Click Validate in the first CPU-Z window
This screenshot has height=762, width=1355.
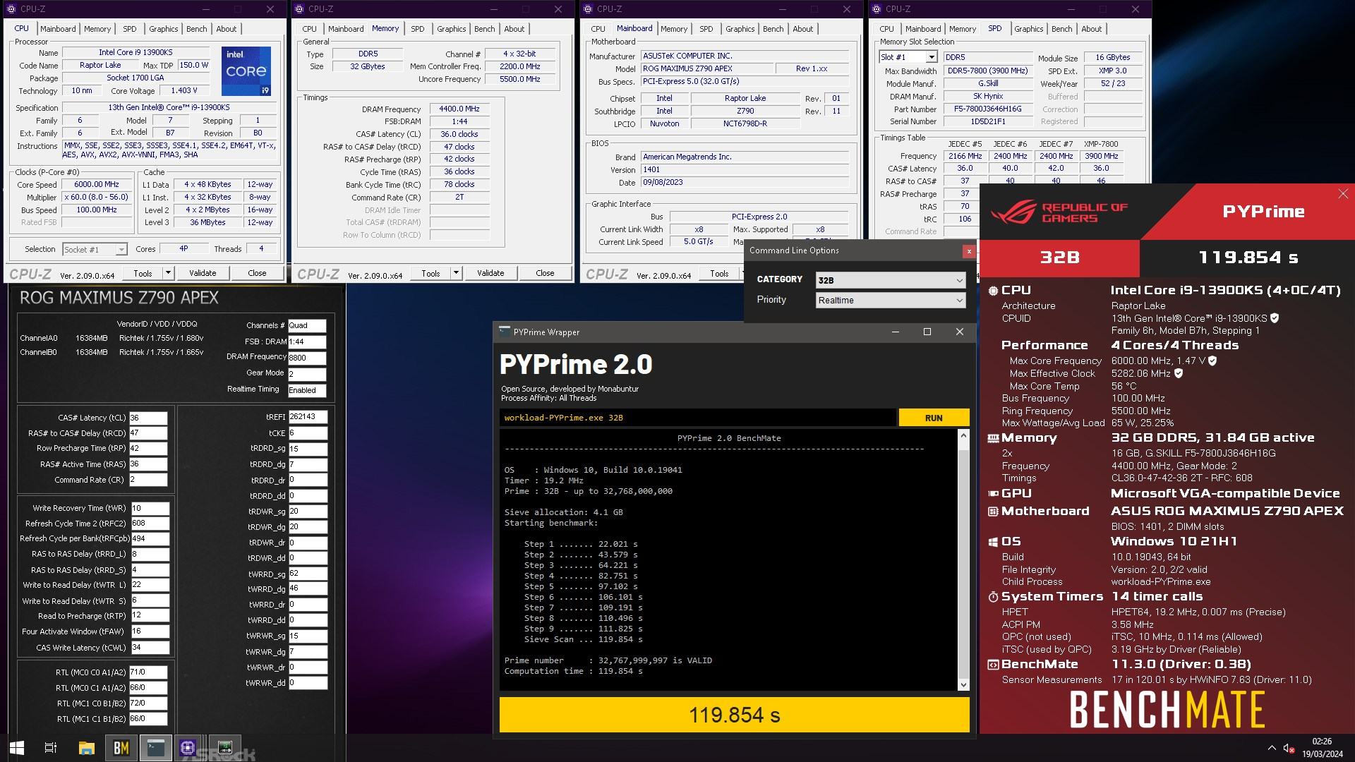click(203, 273)
